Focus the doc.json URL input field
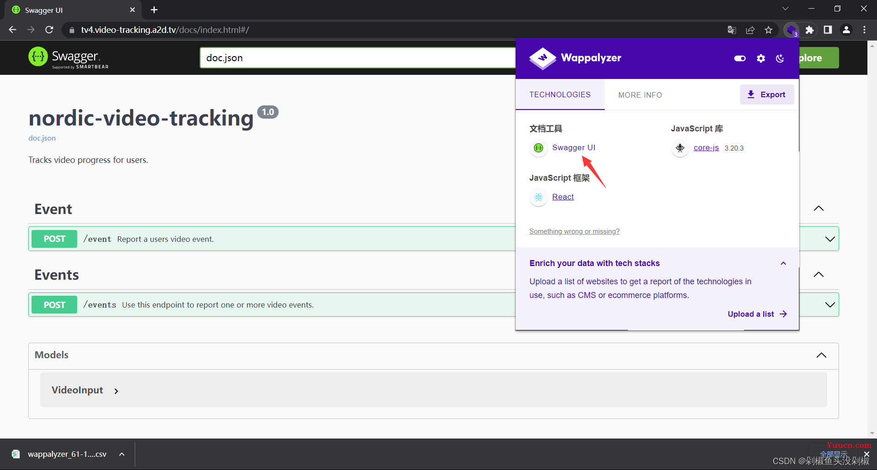Viewport: 877px width, 470px height. tap(358, 58)
